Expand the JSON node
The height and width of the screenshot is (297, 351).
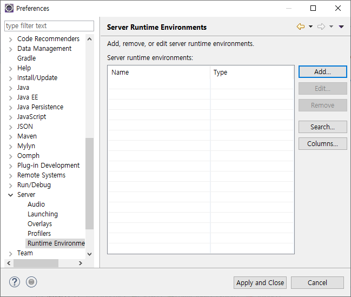click(x=10, y=127)
